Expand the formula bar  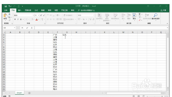pyautogui.click(x=167, y=28)
